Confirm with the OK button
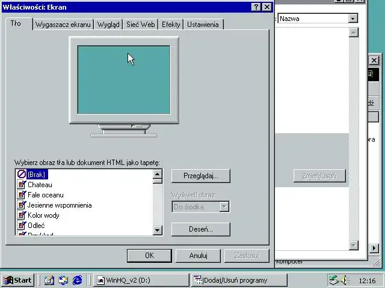The image size is (385, 288). 149,256
